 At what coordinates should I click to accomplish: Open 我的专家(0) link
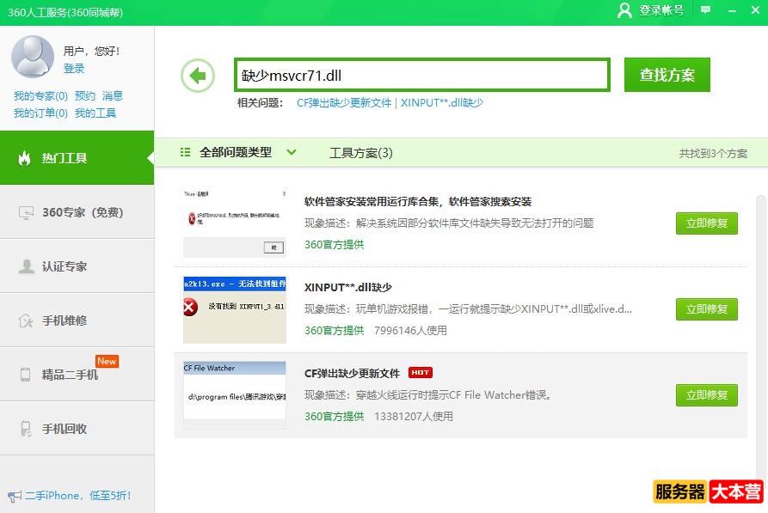click(40, 96)
